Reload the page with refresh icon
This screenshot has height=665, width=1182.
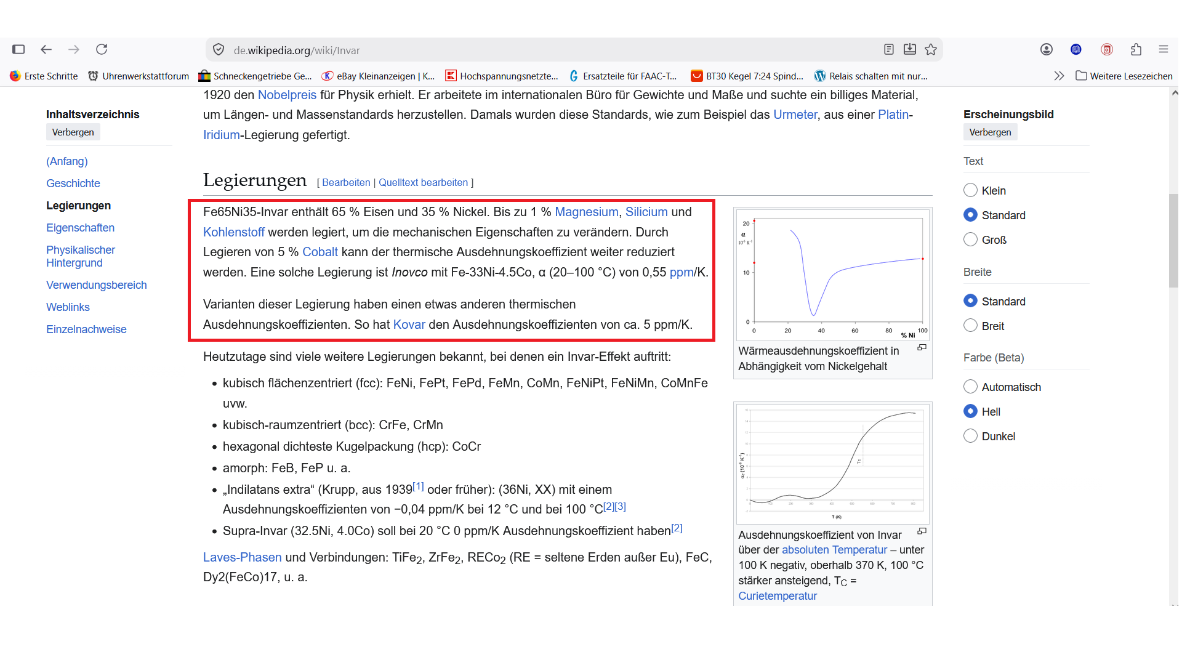[x=102, y=49]
